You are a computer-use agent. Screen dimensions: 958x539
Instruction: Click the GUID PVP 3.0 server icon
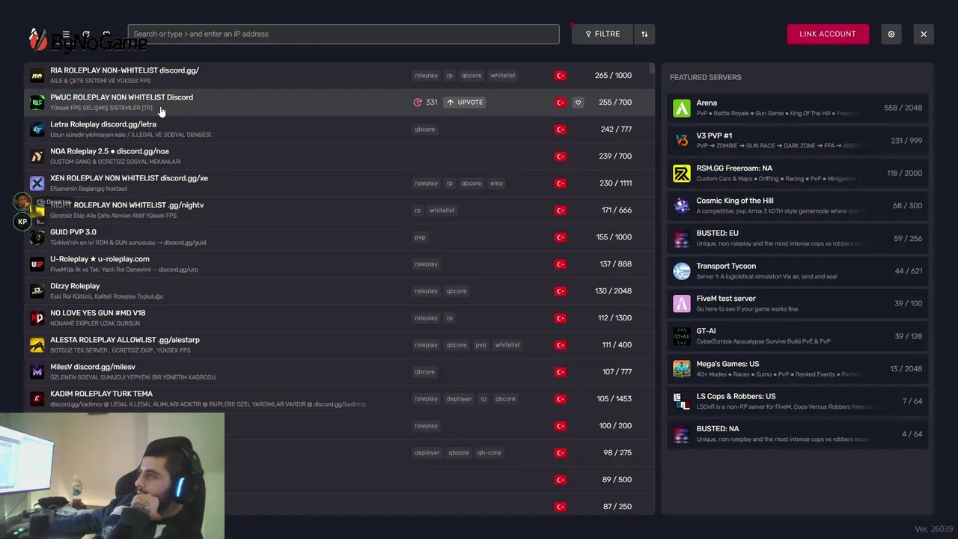click(x=37, y=237)
